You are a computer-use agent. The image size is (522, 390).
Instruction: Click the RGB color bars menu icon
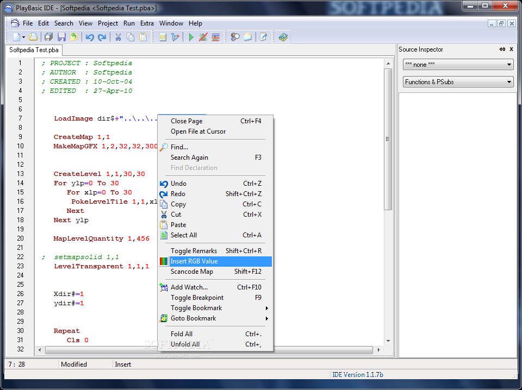click(164, 261)
